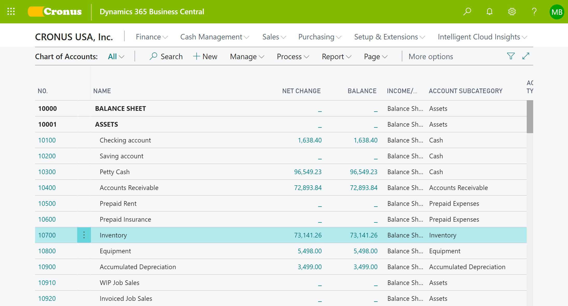Viewport: 568px width, 306px height.
Task: Expand the page with the arrows icon
Action: (526, 56)
